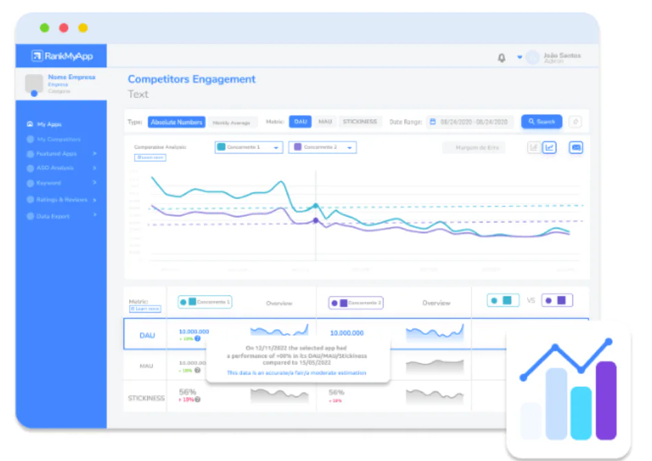
Task: Click the data estimation link in tooltip
Action: tap(296, 373)
